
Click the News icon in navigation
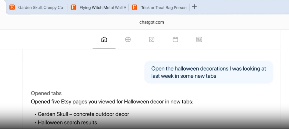tap(199, 39)
